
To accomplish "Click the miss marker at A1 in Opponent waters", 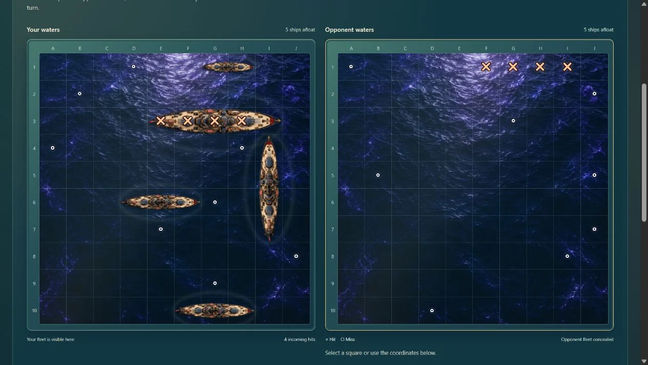I will [x=351, y=67].
